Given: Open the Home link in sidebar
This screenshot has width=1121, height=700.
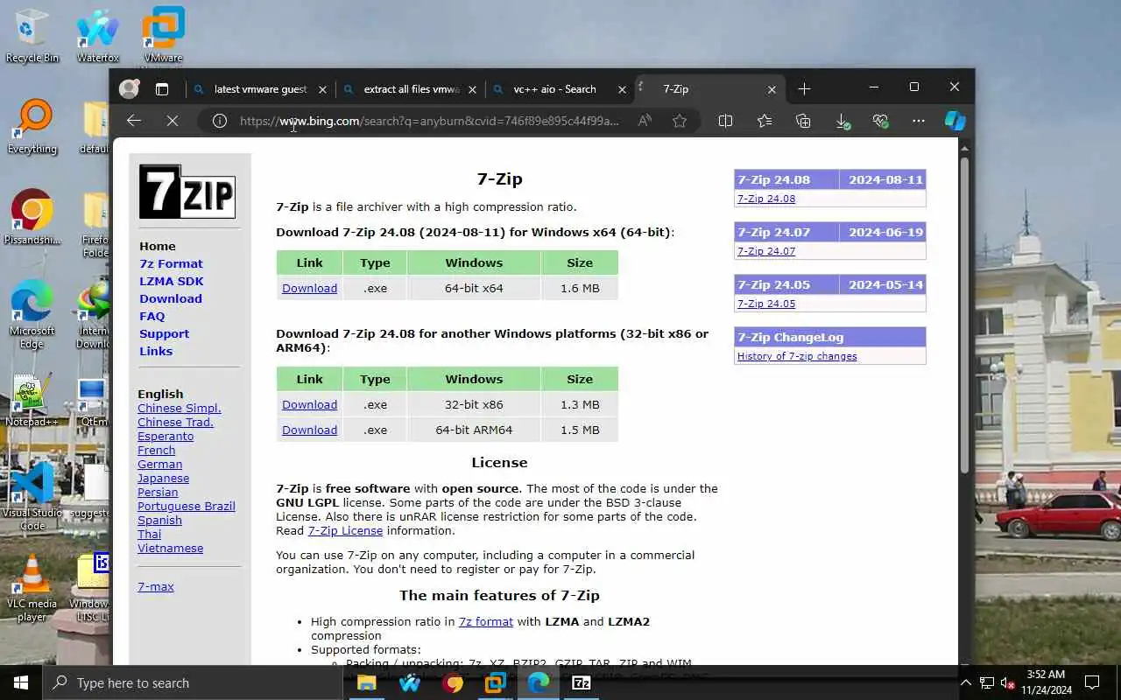Looking at the screenshot, I should 158,246.
